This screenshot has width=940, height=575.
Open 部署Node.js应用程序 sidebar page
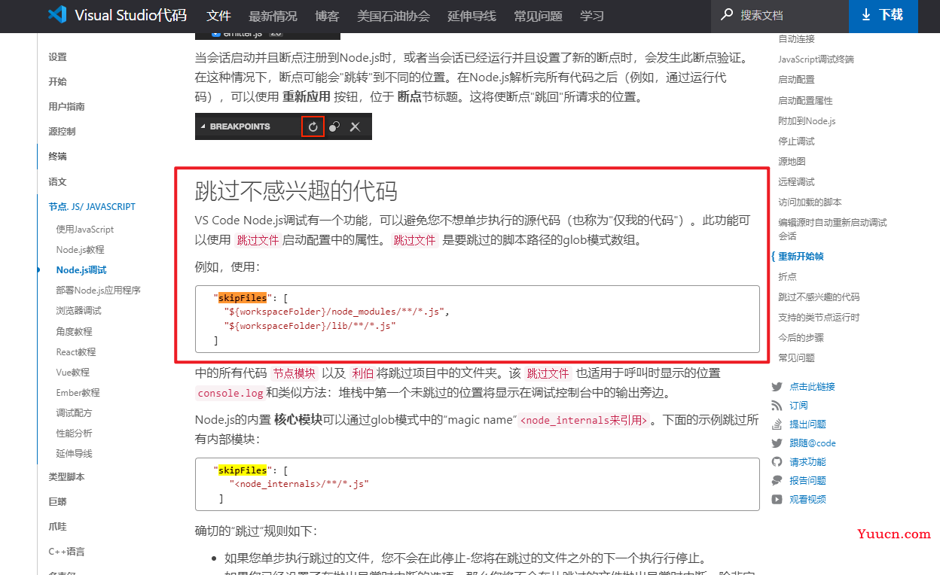click(x=98, y=290)
